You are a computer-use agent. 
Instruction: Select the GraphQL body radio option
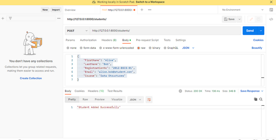coord(171,48)
